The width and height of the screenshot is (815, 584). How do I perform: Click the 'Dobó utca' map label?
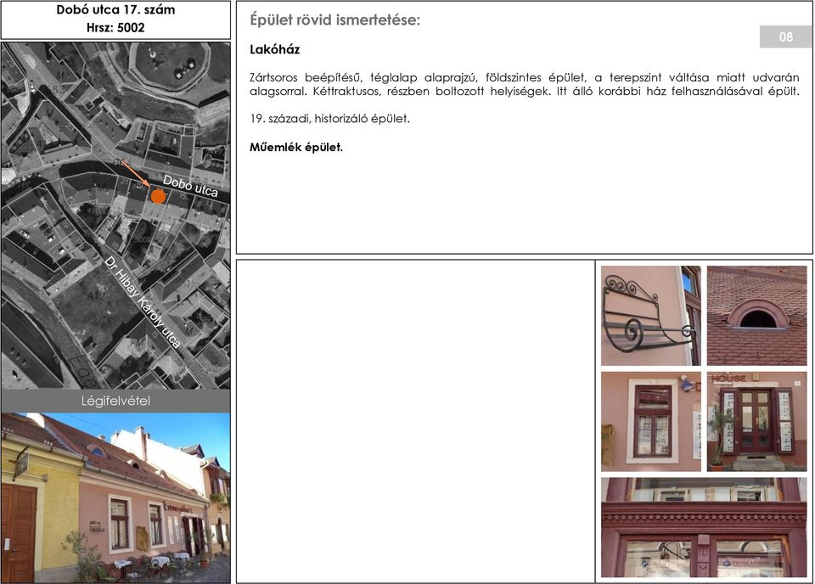coord(190,186)
